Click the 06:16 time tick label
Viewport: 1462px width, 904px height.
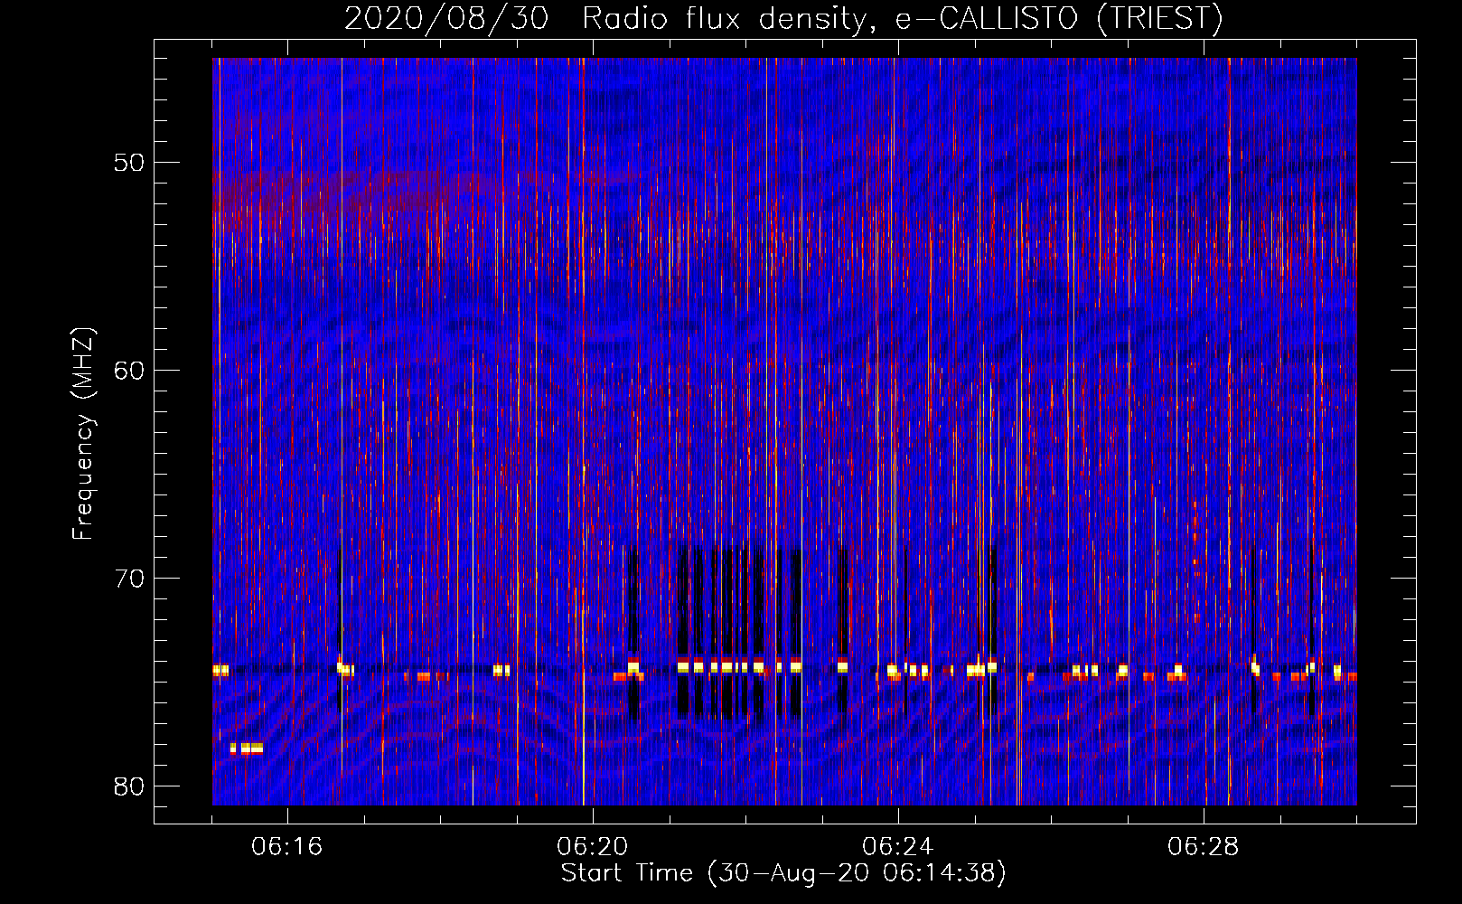[x=287, y=847]
